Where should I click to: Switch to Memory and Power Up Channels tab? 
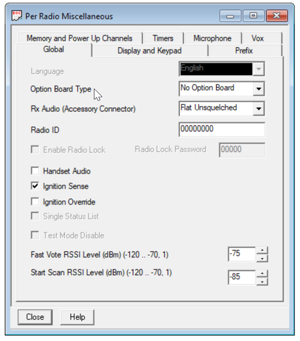tap(79, 38)
